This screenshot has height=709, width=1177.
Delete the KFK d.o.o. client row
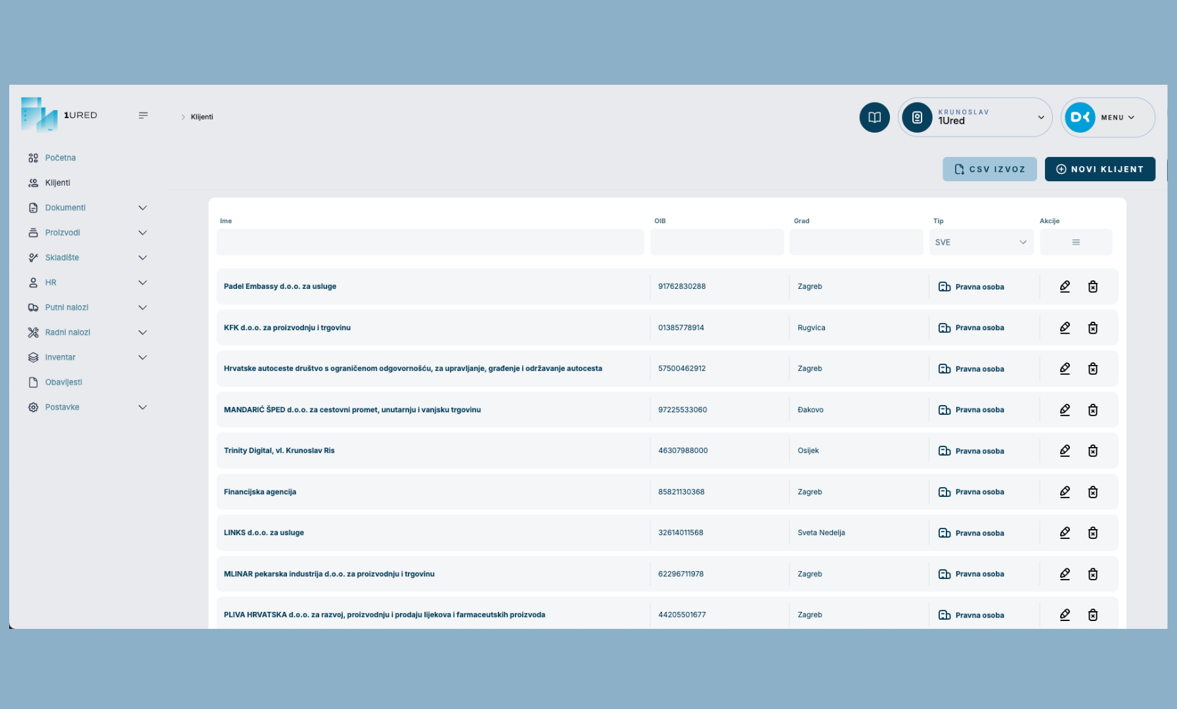(1092, 328)
